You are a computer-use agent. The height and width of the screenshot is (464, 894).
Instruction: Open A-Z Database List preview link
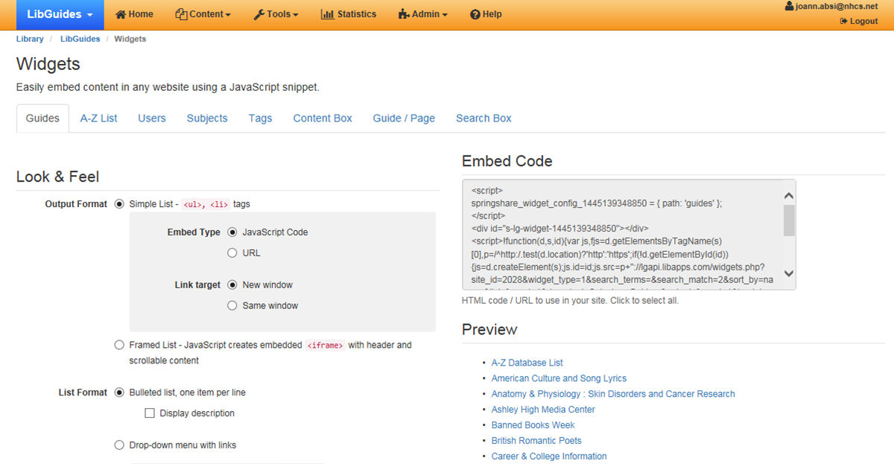coord(527,363)
